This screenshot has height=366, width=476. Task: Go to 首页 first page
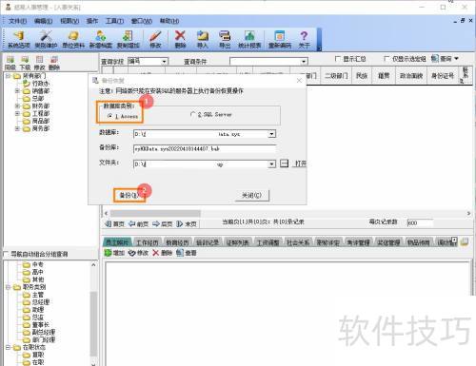coord(115,224)
